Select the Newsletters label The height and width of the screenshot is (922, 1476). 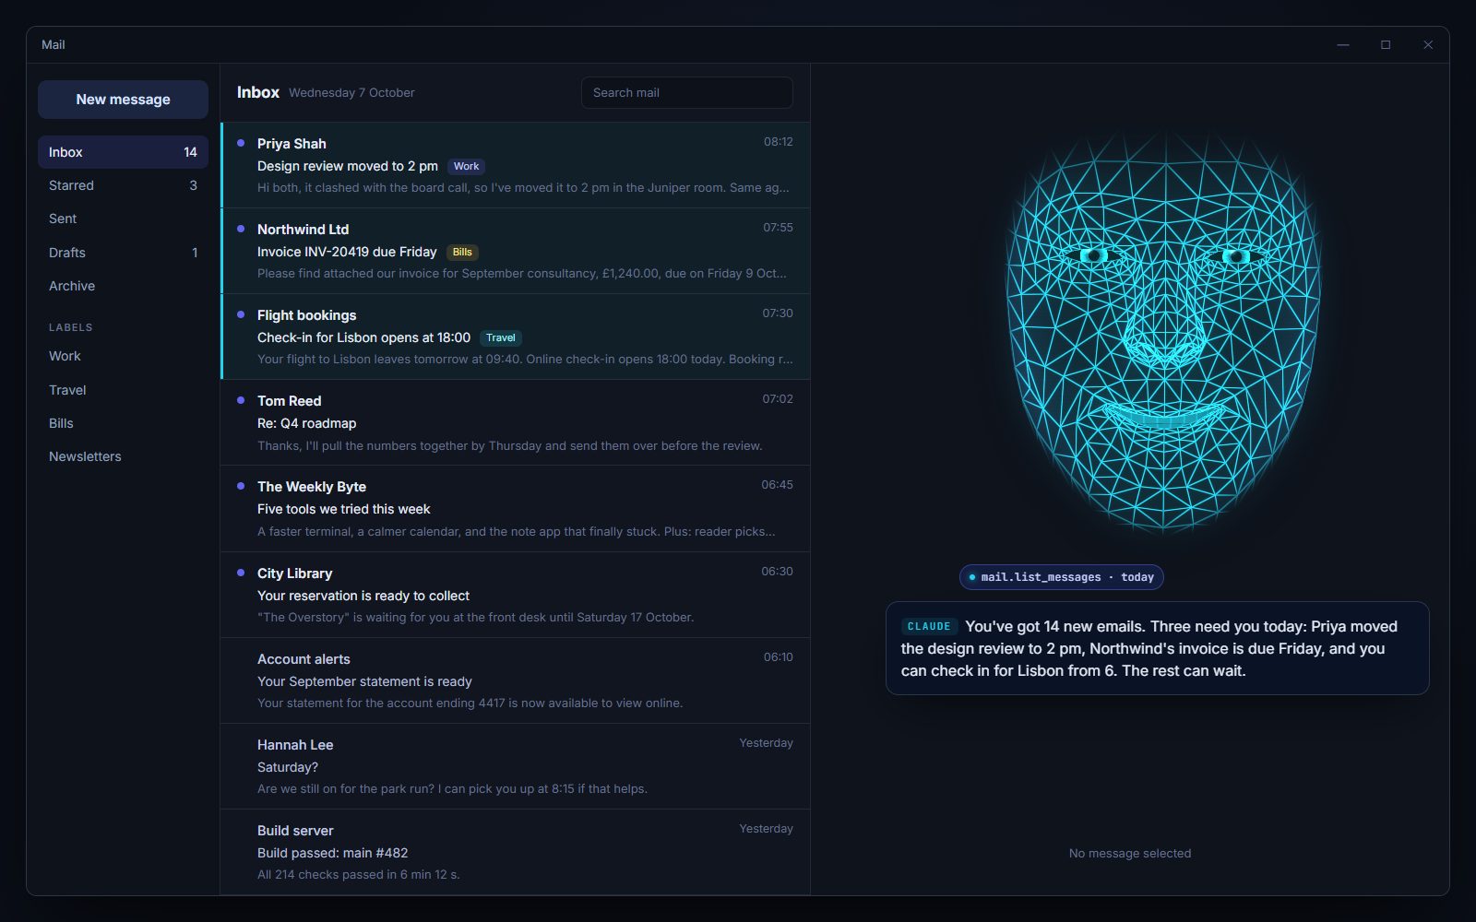123,456
